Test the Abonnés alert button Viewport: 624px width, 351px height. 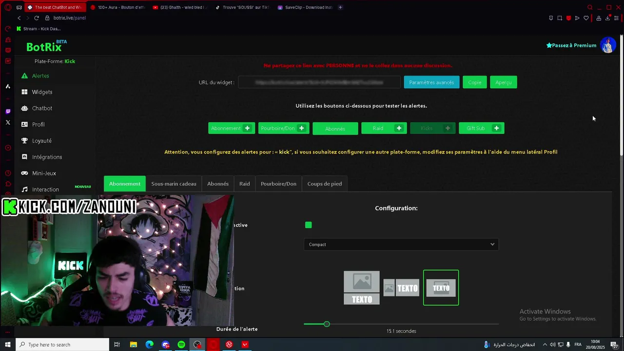pos(335,129)
